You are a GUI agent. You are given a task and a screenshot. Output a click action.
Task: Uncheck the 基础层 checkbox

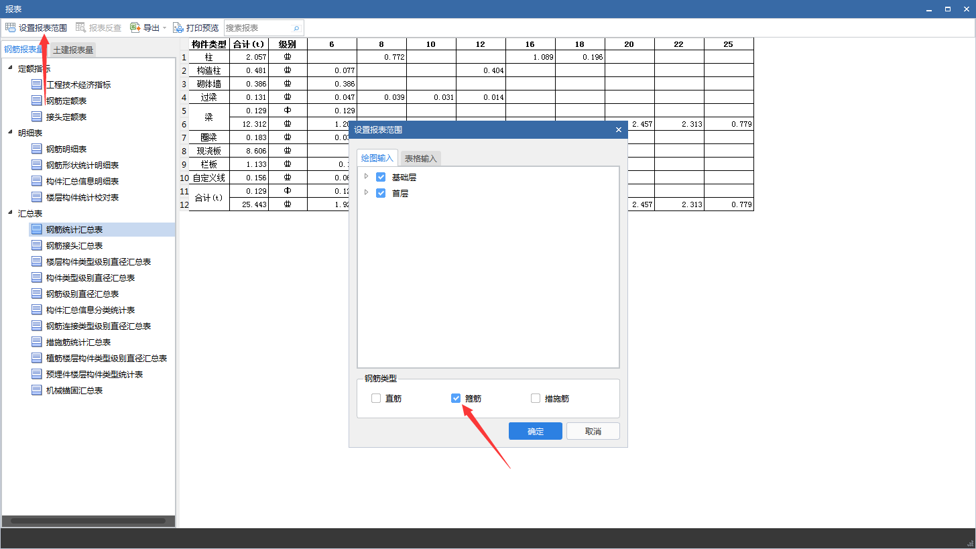(381, 177)
